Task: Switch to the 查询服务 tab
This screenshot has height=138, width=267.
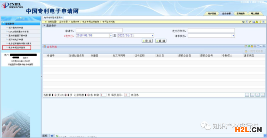Action: [x=240, y=14]
